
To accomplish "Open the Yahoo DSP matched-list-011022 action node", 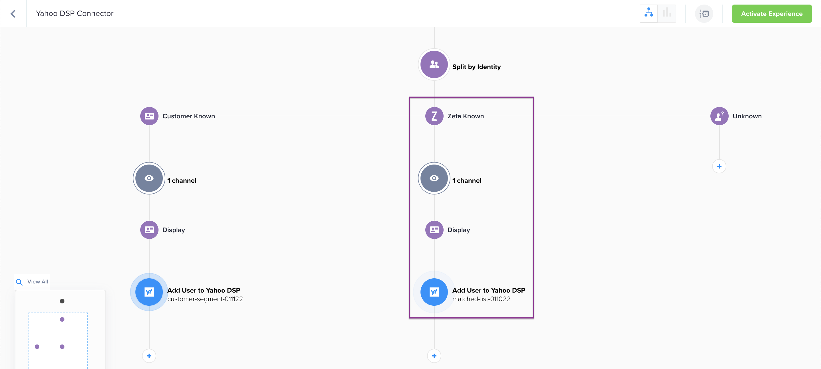I will (434, 292).
